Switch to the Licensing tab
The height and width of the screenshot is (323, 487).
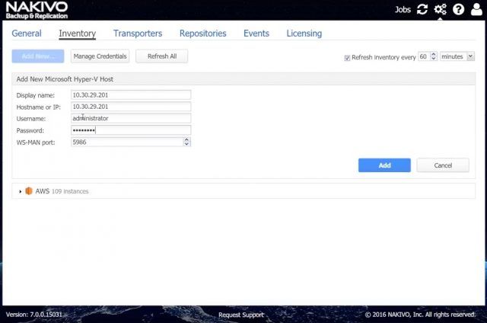tap(304, 34)
